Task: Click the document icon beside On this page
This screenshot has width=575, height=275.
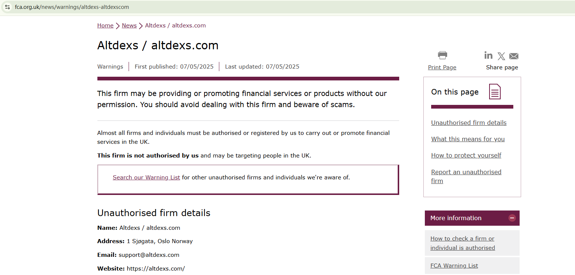Action: point(495,92)
